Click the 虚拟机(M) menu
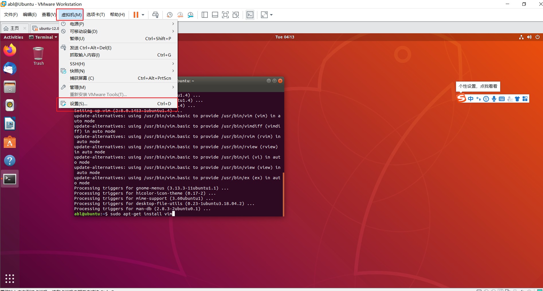Screen dimensions: 543x291 (71, 15)
